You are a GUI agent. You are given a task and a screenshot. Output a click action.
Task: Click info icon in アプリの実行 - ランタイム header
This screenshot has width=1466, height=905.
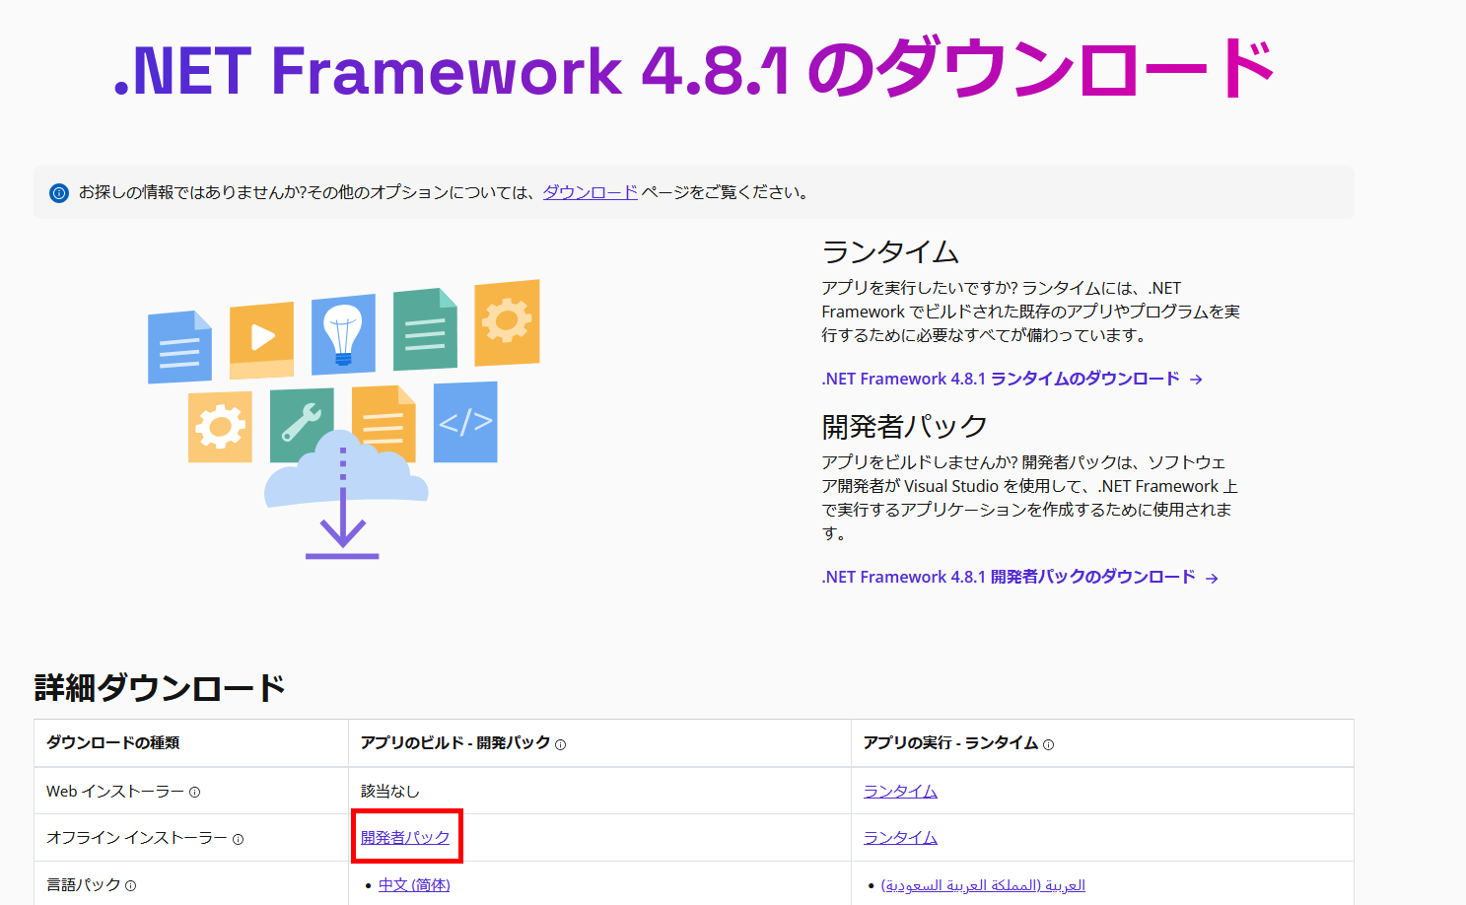(1048, 745)
